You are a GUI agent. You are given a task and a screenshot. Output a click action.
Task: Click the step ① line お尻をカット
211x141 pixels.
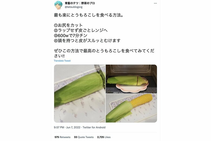tap(68, 25)
